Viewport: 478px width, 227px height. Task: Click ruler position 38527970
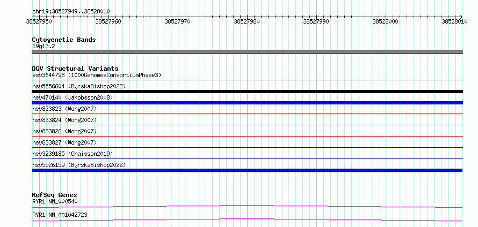(x=177, y=21)
